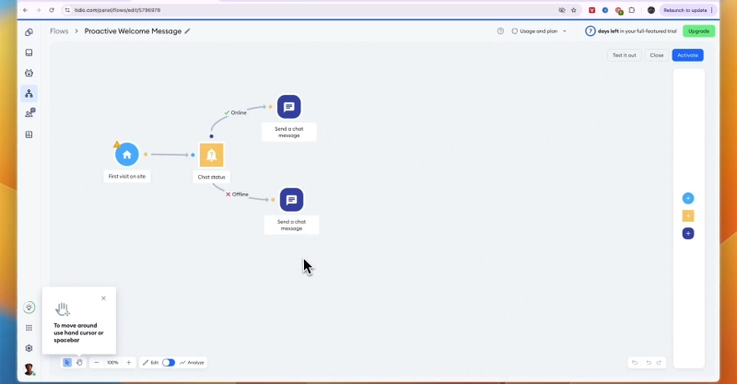This screenshot has width=737, height=384.
Task: Add a trigger with the light blue plus
Action: point(688,198)
